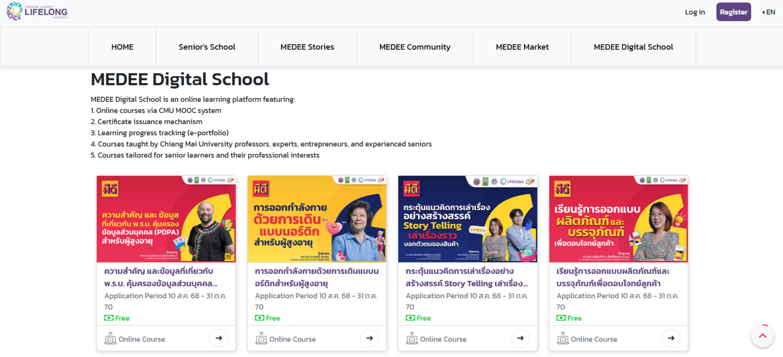Click the scroll-to-top chevron button
The width and height of the screenshot is (783, 357).
click(762, 336)
